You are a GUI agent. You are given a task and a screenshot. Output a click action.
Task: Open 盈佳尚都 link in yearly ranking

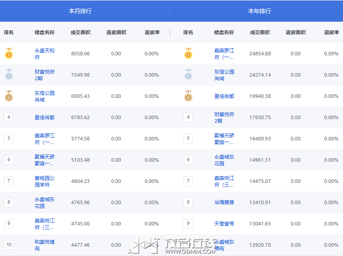(x=224, y=96)
